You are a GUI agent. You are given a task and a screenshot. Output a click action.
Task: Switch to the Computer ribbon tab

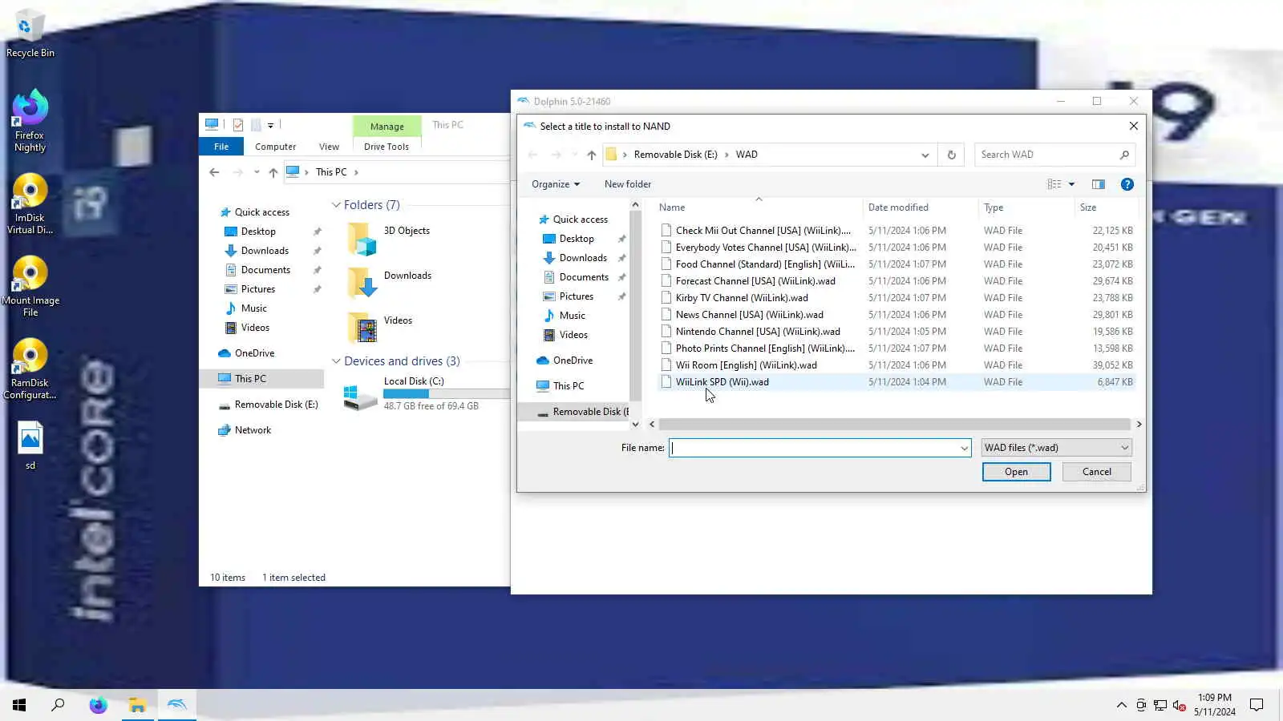[275, 147]
